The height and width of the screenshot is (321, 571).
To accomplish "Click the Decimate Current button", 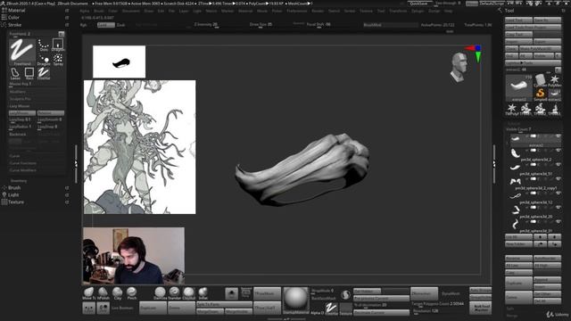I will (x=381, y=312).
